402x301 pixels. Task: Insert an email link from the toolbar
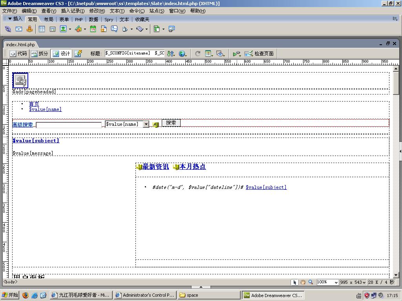(x=19, y=29)
